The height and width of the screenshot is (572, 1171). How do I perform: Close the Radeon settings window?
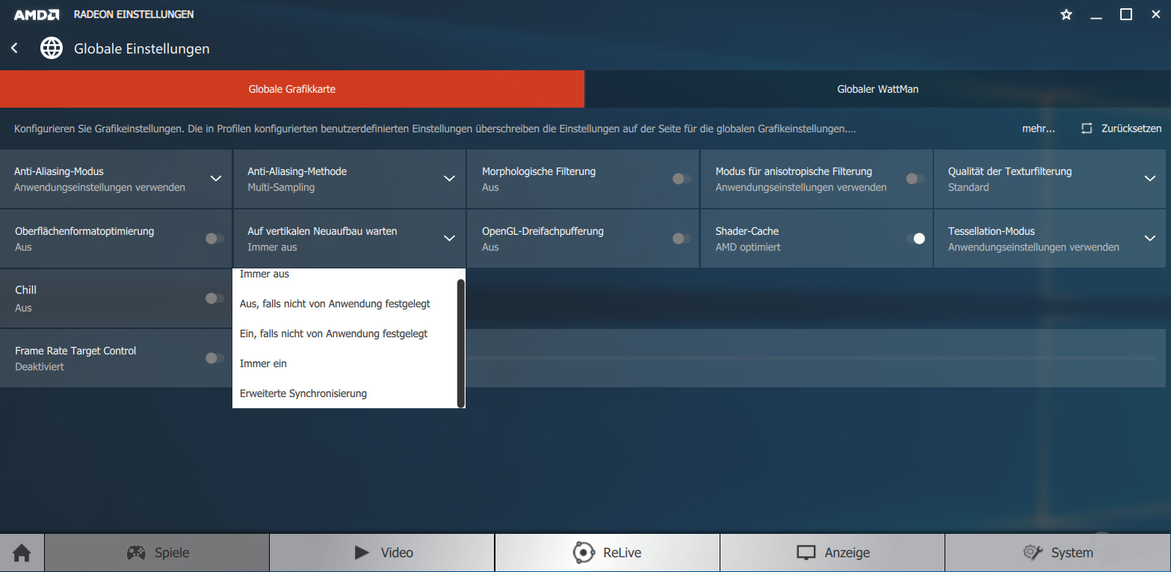click(x=1155, y=14)
